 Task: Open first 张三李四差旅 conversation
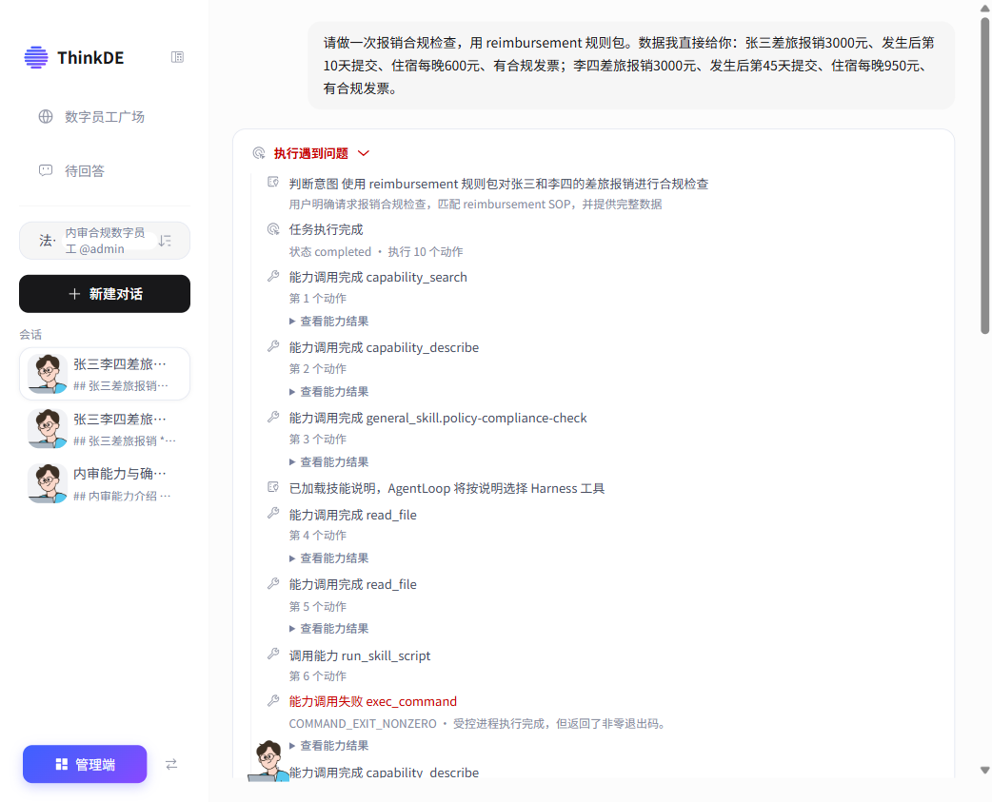(x=105, y=374)
